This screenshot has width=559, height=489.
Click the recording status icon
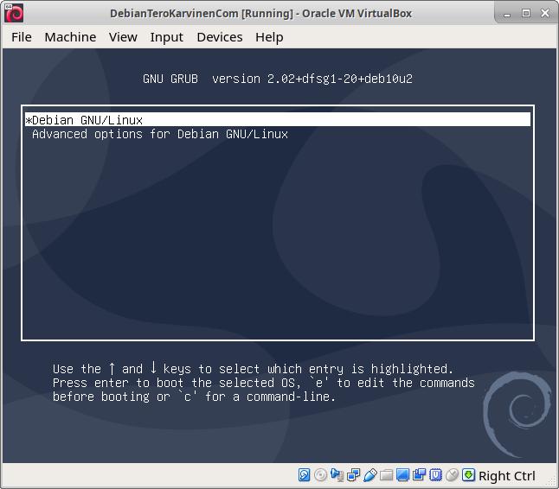click(420, 475)
